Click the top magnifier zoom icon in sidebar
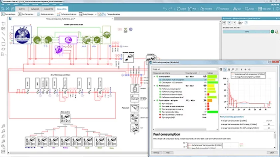Viewport: 280px width, 157px height. pyautogui.click(x=3, y=126)
